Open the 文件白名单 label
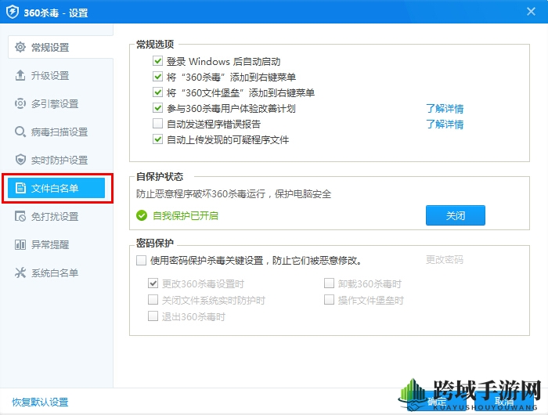548x415 pixels. [x=55, y=189]
